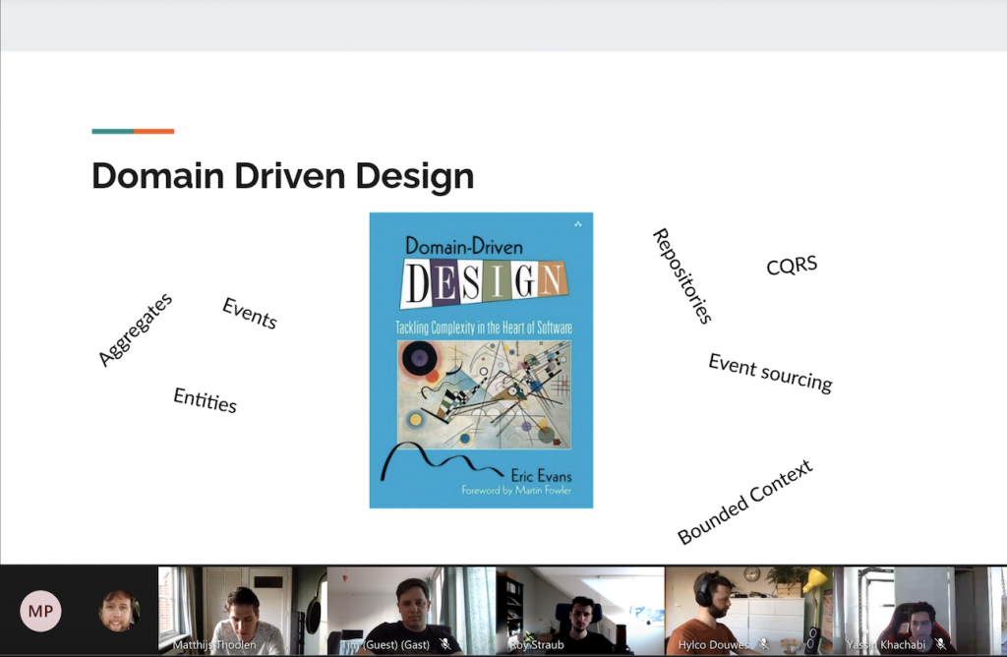
Task: Select the Bounded Context label
Action: point(745,503)
